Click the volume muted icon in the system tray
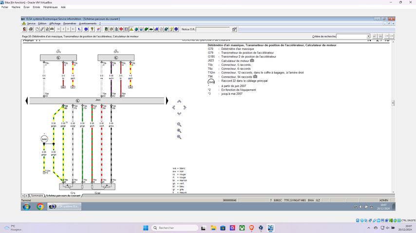 (388, 228)
